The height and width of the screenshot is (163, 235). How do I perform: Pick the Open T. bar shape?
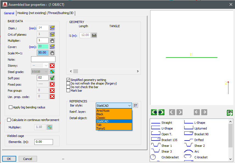click(x=162, y=134)
